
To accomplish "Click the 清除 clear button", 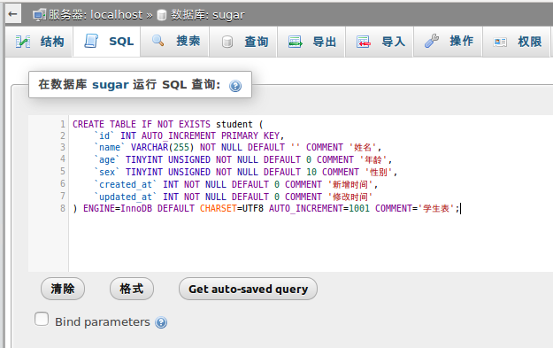I will 63,289.
